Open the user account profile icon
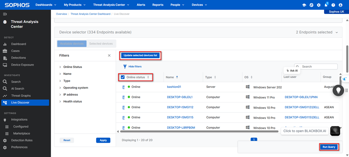Viewport: 349px width, 157px height. click(340, 5)
